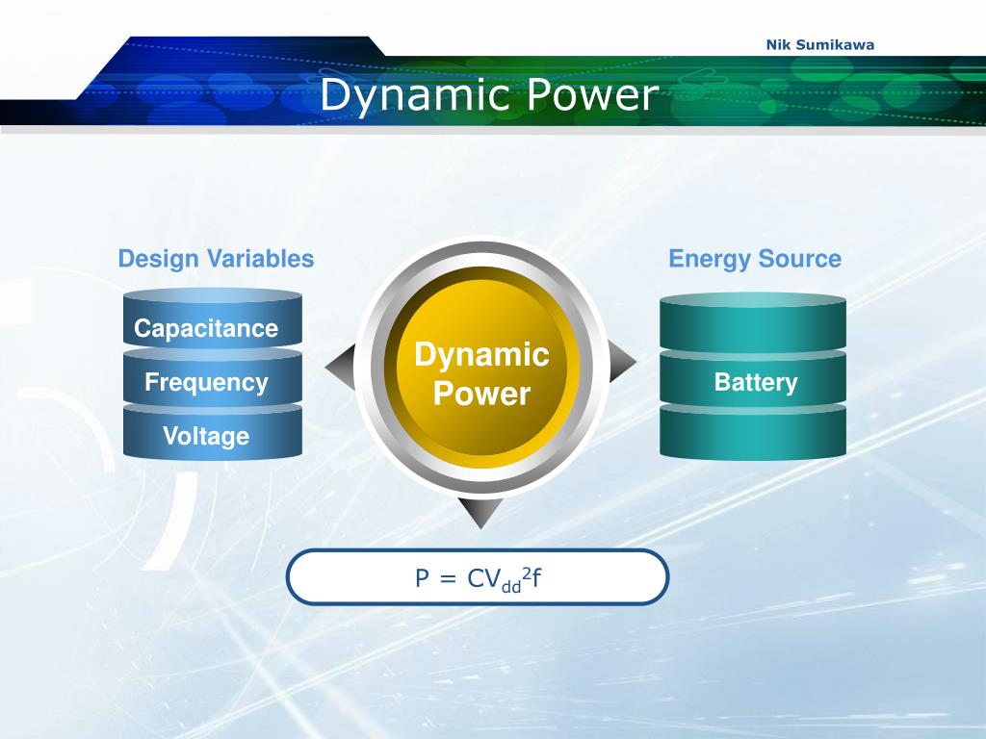Screen dimensions: 986x739
Task: Click the gold "Dynamic Power" center circle
Action: [x=481, y=367]
